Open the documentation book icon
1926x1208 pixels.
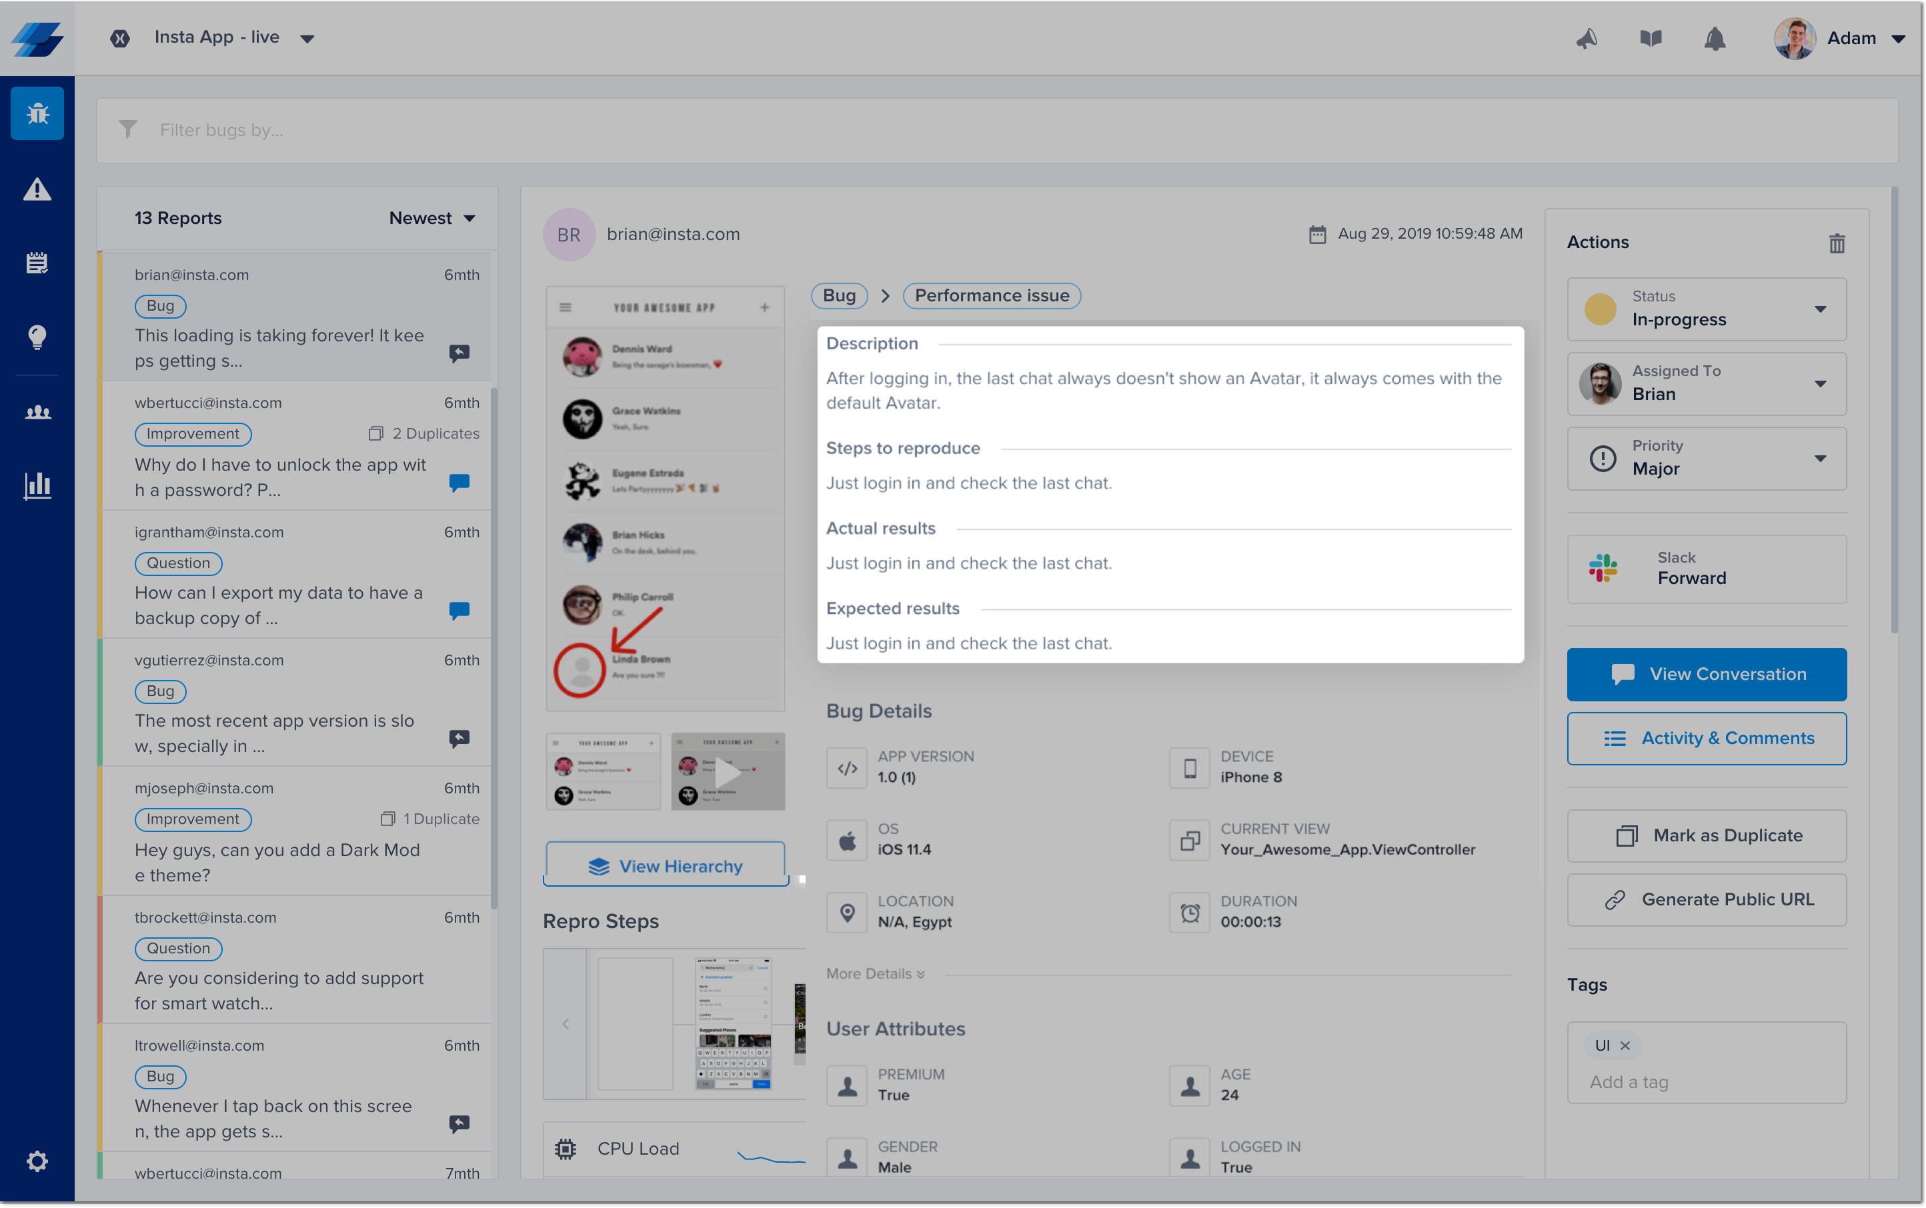click(x=1651, y=39)
